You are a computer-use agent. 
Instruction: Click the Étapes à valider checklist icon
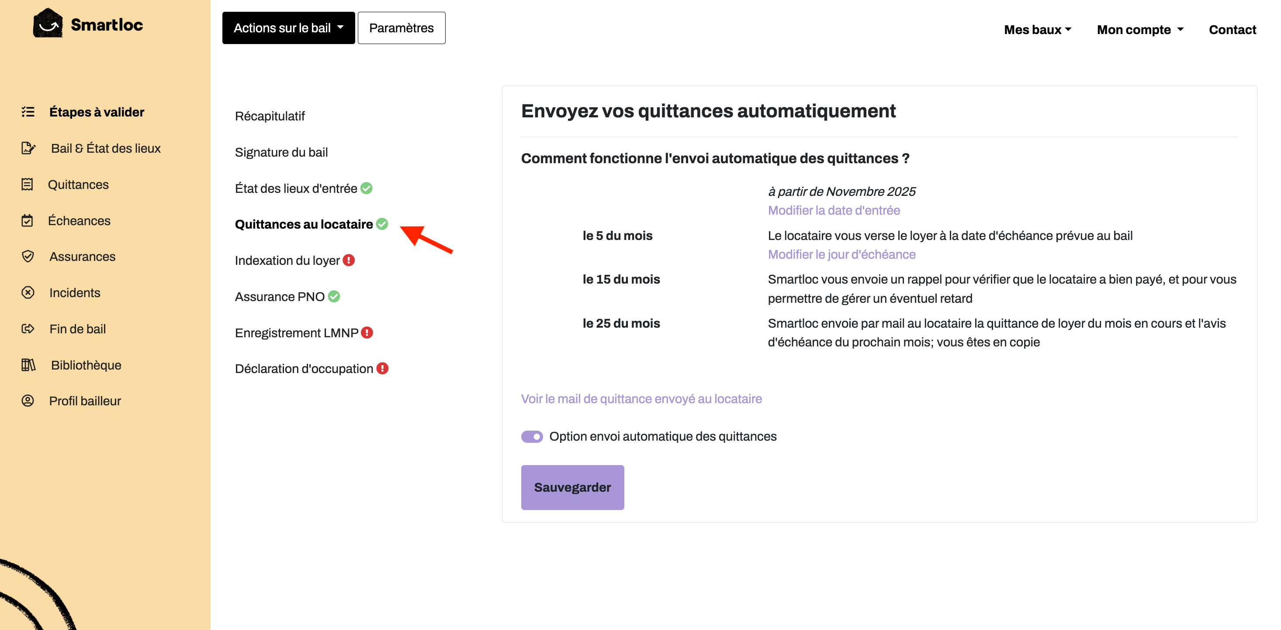click(28, 112)
